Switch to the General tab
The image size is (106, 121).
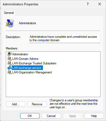click(x=9, y=13)
